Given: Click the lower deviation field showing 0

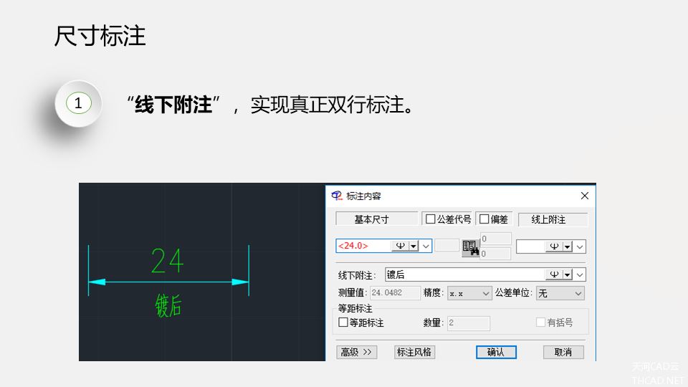Looking at the screenshot, I should [496, 254].
